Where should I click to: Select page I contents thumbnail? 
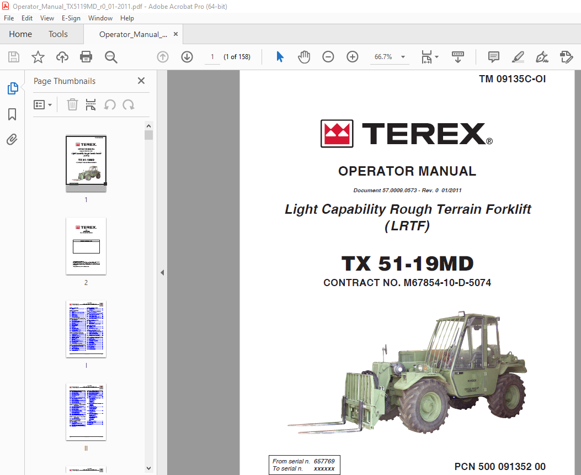coord(86,329)
